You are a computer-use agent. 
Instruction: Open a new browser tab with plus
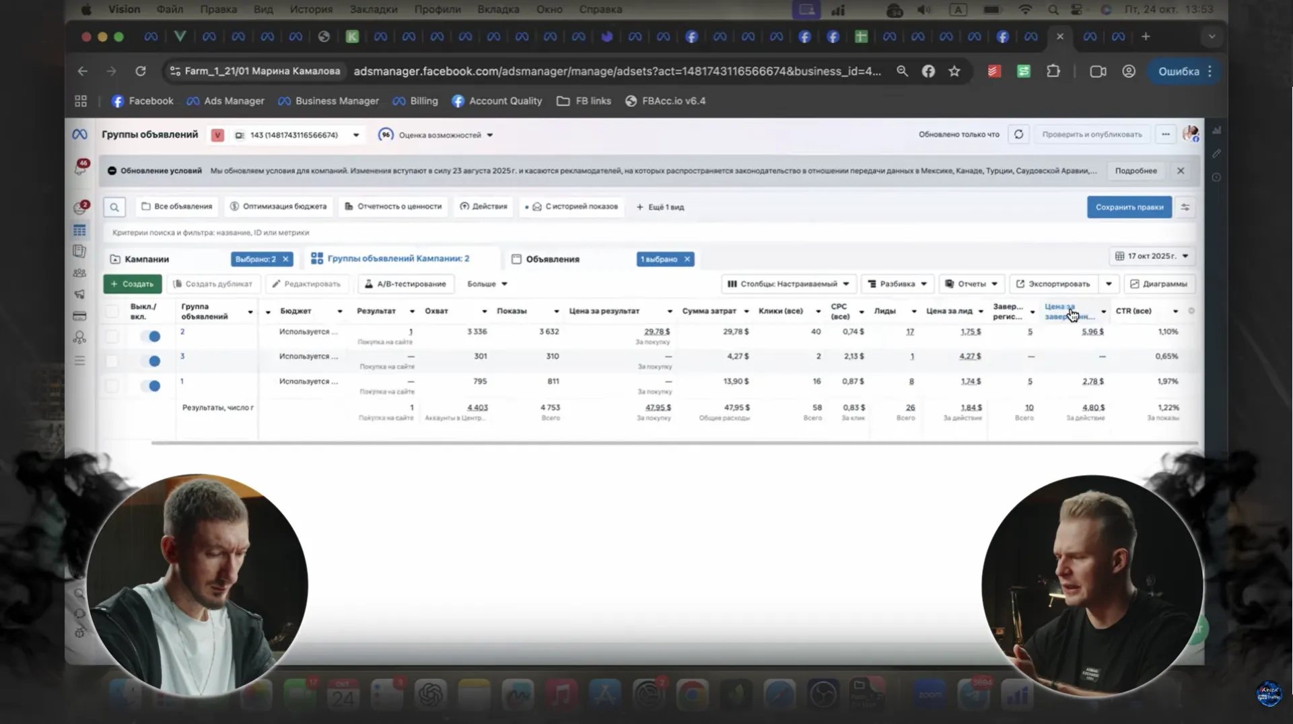(1146, 36)
